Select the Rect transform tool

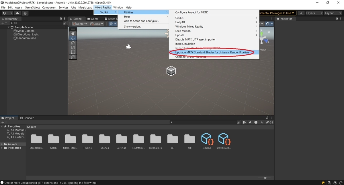73,52
